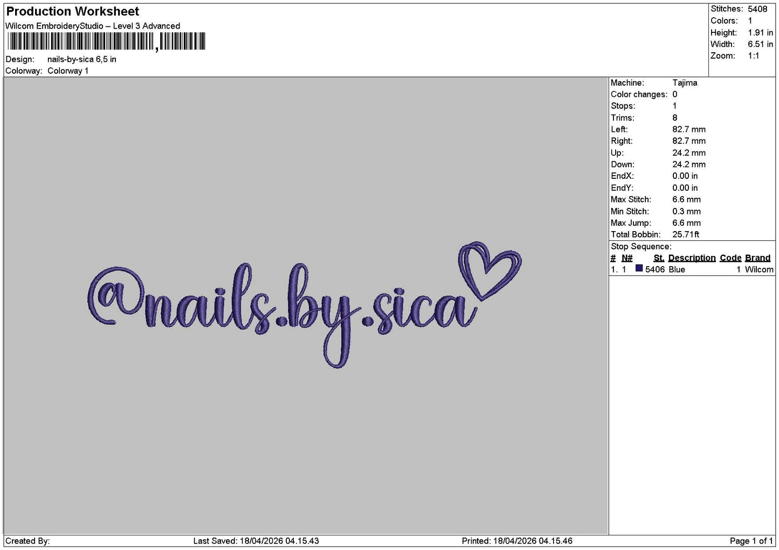The height and width of the screenshot is (550, 779).
Task: Click the Right value 82.7 mm
Action: [689, 141]
